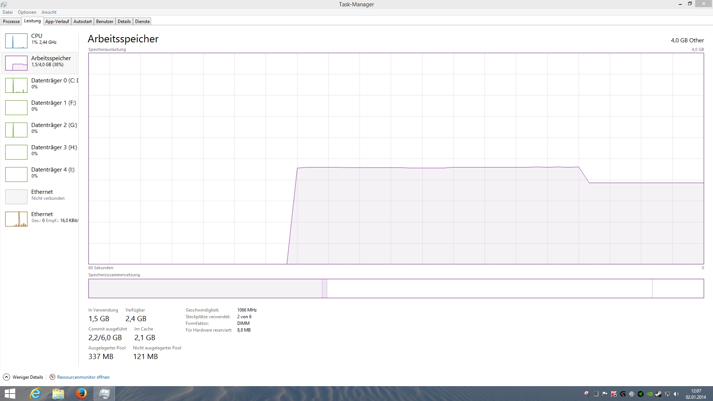Open the Steam tray icon
713x401 pixels.
click(658, 394)
